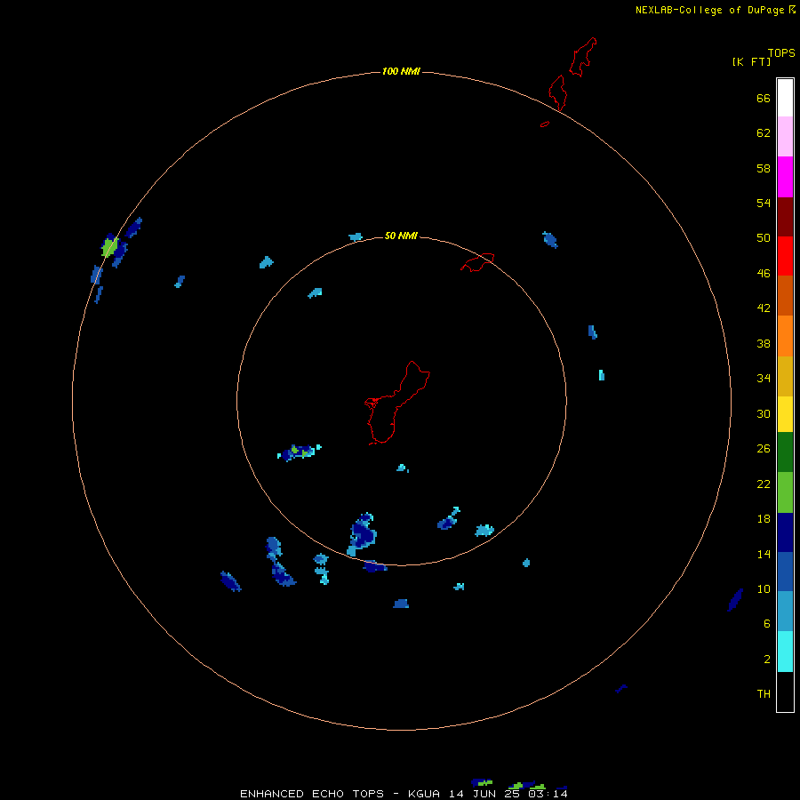Click the legend value 10
800x800 pixels.
764,588
